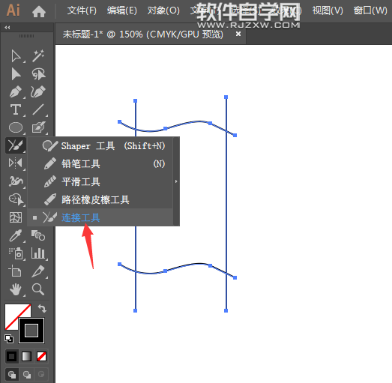This screenshot has width=392, height=383.
Task: Enable Draw Inside mode
Action: tap(41, 374)
